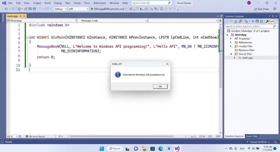280x152 pixels.
Task: Open the Edit menu
Action: point(18,3)
